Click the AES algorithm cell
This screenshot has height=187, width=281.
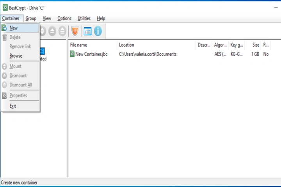(x=220, y=54)
